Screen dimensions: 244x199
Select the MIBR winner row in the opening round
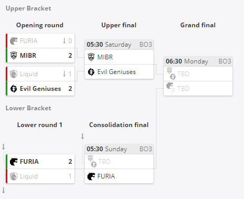pyautogui.click(x=40, y=56)
